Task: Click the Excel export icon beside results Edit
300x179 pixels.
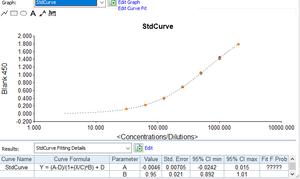Action: tap(138, 148)
